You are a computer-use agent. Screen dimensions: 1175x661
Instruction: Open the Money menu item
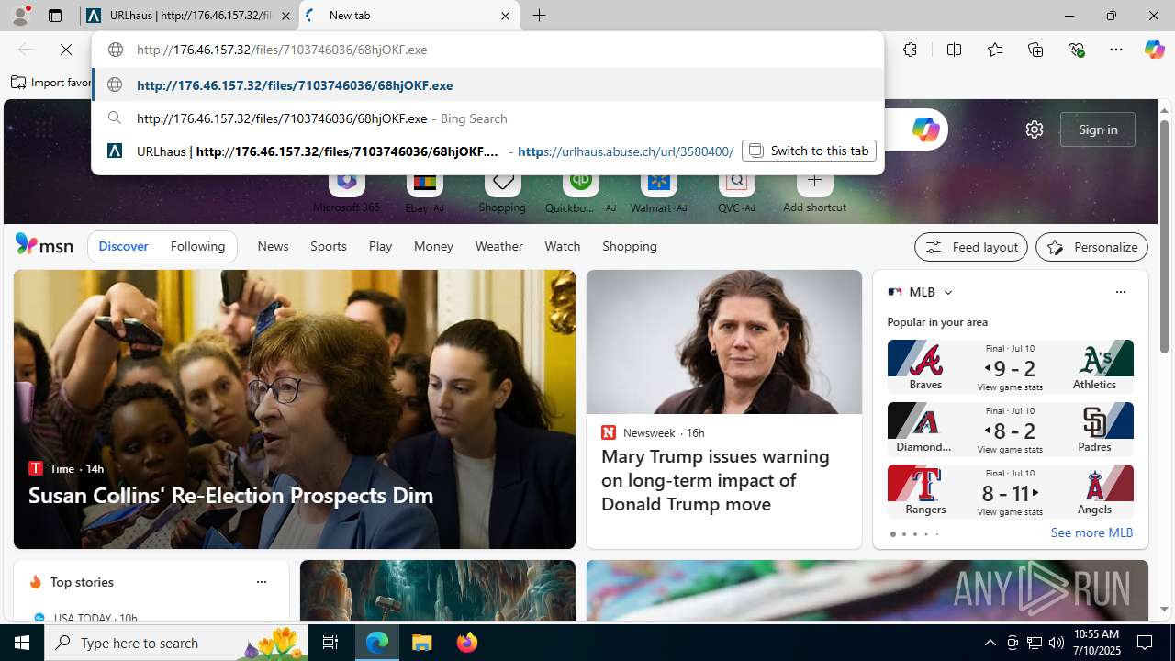(433, 246)
